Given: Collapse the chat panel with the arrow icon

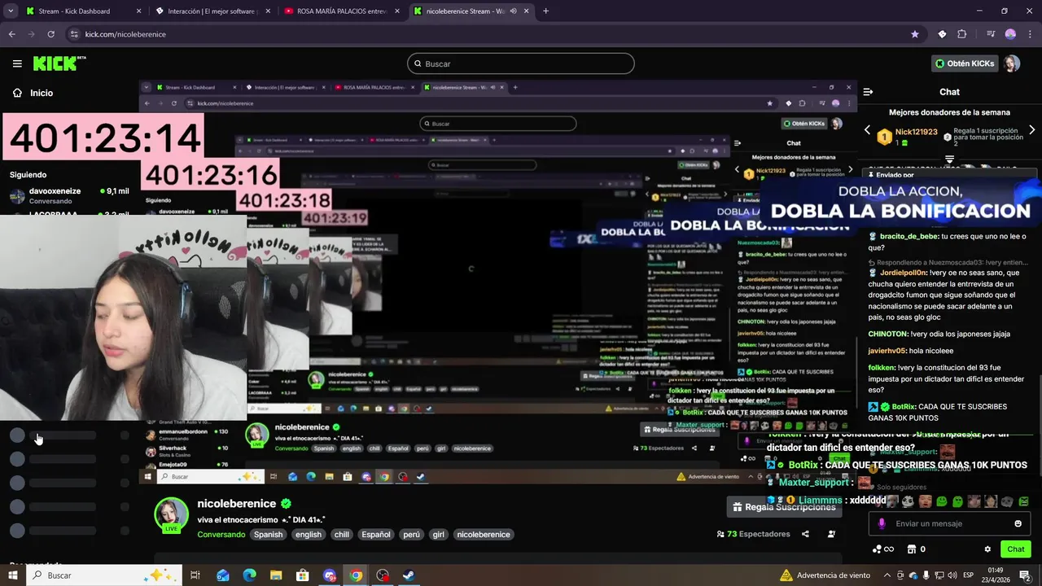Looking at the screenshot, I should pos(868,92).
